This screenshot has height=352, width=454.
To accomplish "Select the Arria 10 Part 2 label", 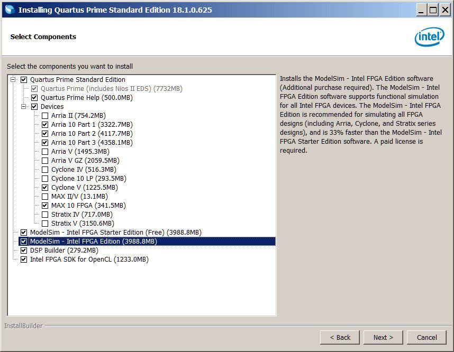I will 92,134.
